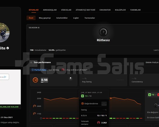Open DAHA FAZLA performance link
Screen dimensions: 159x127
[152, 62]
